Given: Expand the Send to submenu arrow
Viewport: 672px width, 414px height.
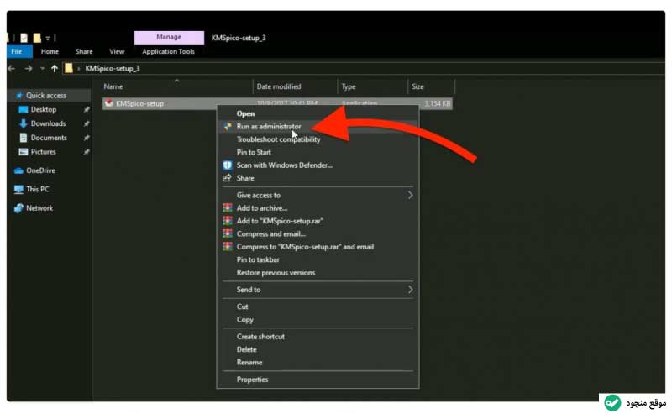Looking at the screenshot, I should coord(410,289).
